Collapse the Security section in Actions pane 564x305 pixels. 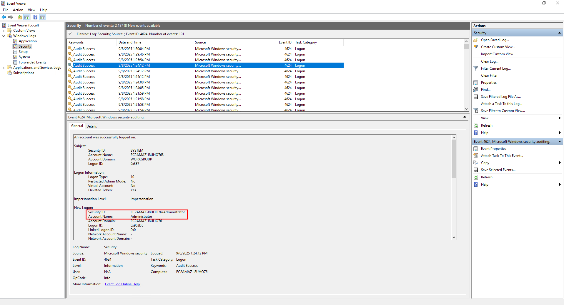559,33
